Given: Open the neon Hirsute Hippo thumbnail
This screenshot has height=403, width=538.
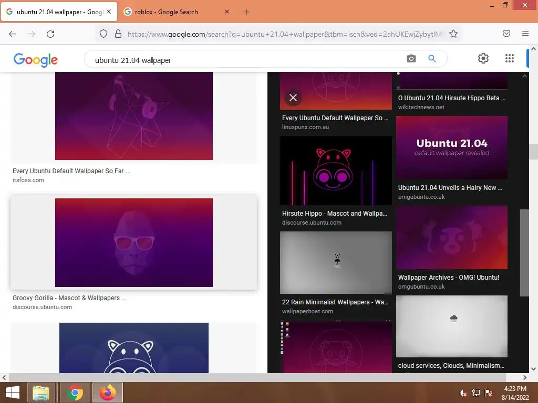Looking at the screenshot, I should point(336,171).
